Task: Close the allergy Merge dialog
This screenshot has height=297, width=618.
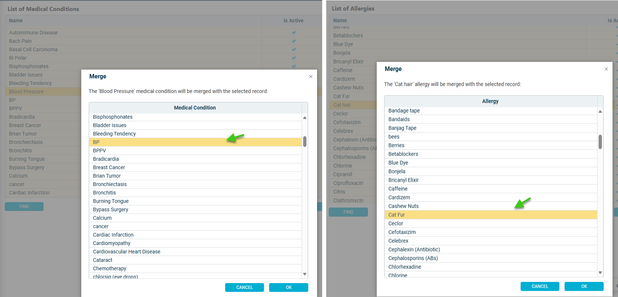Action: coord(606,69)
